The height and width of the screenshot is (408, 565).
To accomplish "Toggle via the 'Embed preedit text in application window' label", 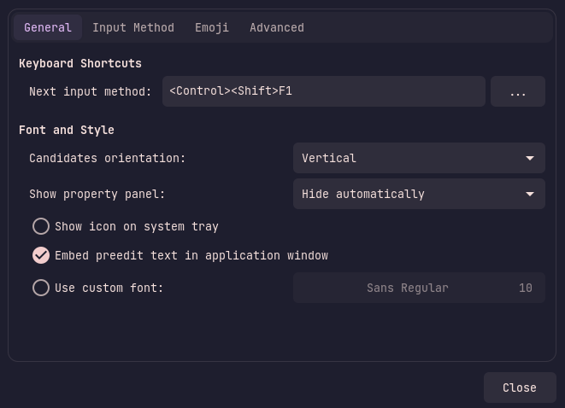I will [x=191, y=255].
